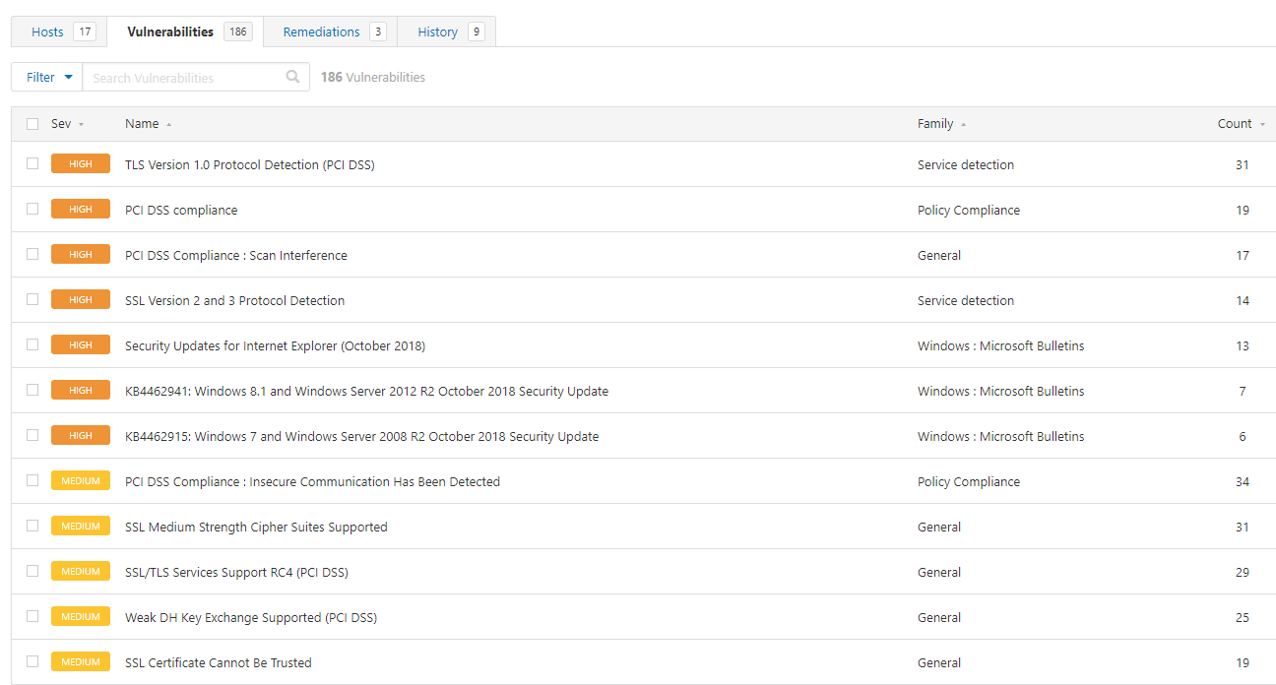Image resolution: width=1276 pixels, height=685 pixels.
Task: Open the Count column sort dropdown
Action: click(x=1262, y=125)
